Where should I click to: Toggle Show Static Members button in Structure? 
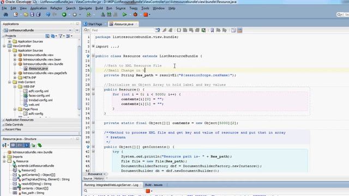[27, 145]
